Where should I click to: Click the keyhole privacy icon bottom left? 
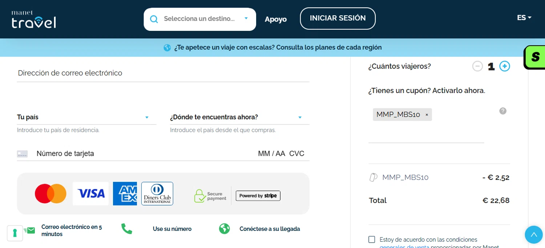[x=15, y=233]
